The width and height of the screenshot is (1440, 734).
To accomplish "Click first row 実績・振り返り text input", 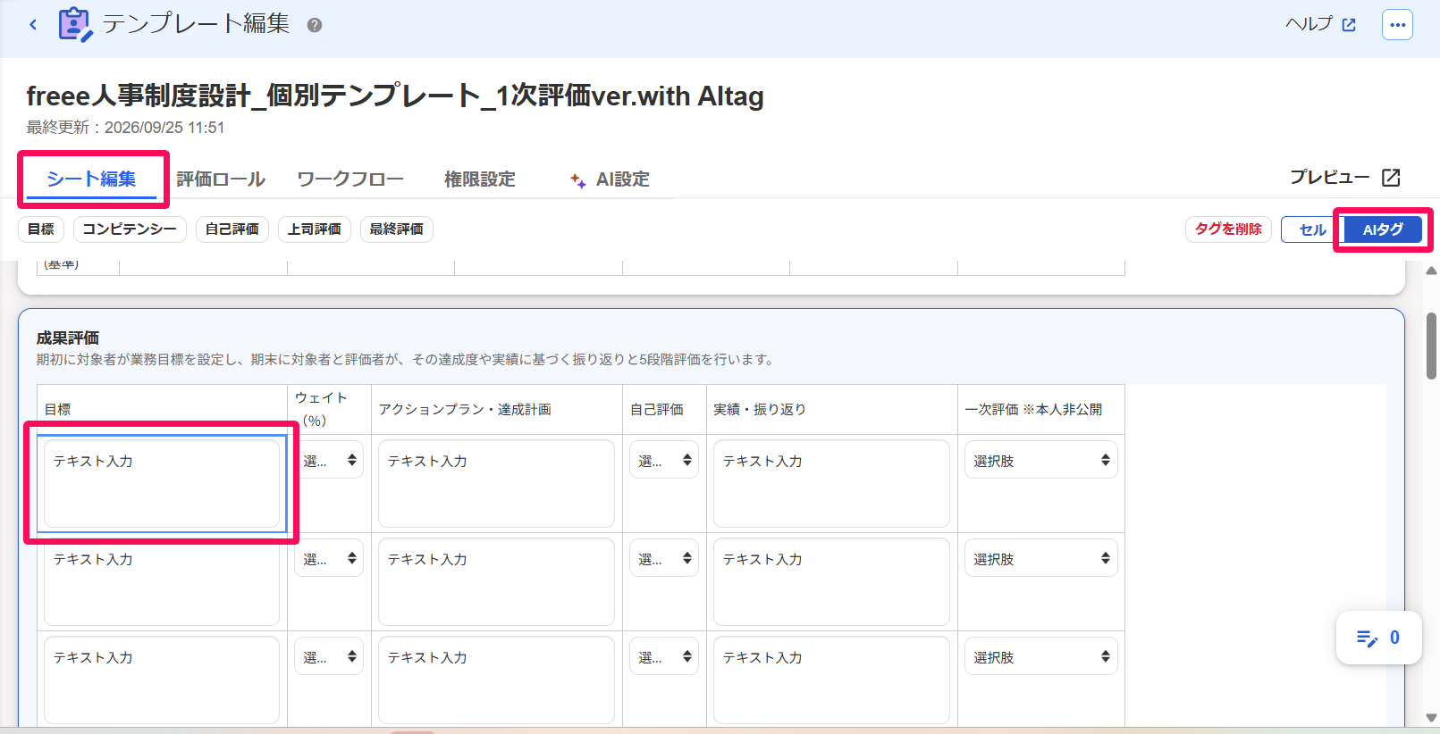I will [831, 483].
